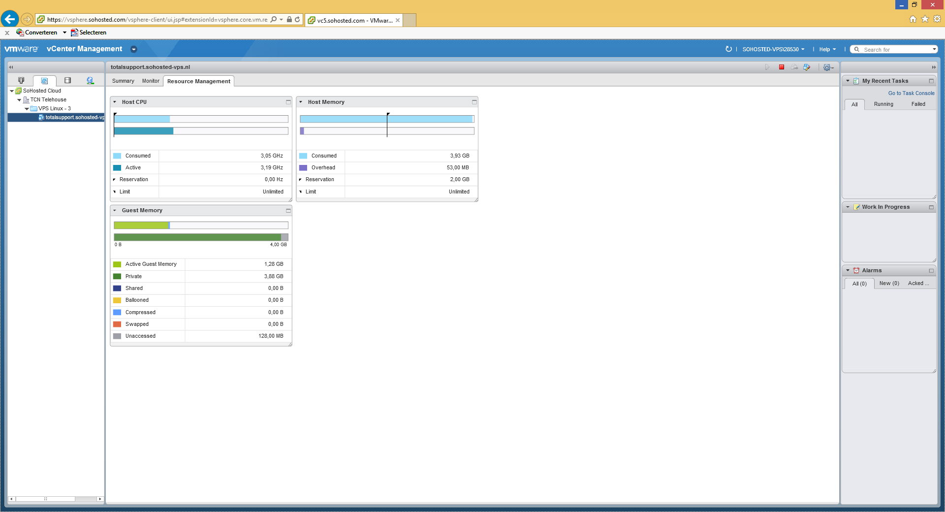Switch to the Summary tab
This screenshot has height=512, width=945.
(123, 81)
